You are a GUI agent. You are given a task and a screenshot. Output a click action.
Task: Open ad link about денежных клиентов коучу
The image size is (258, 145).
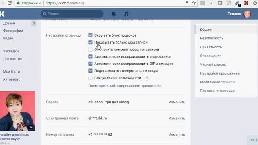coord(15,137)
